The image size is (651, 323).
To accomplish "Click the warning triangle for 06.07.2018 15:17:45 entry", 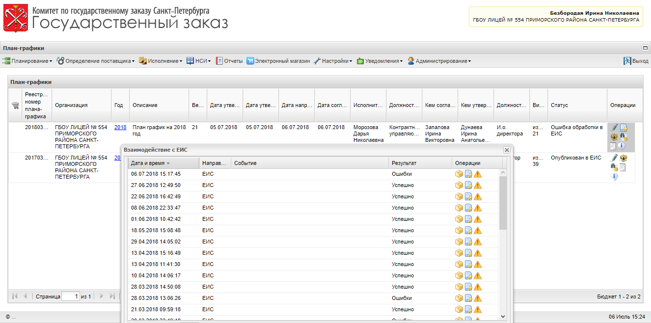I will tap(478, 174).
